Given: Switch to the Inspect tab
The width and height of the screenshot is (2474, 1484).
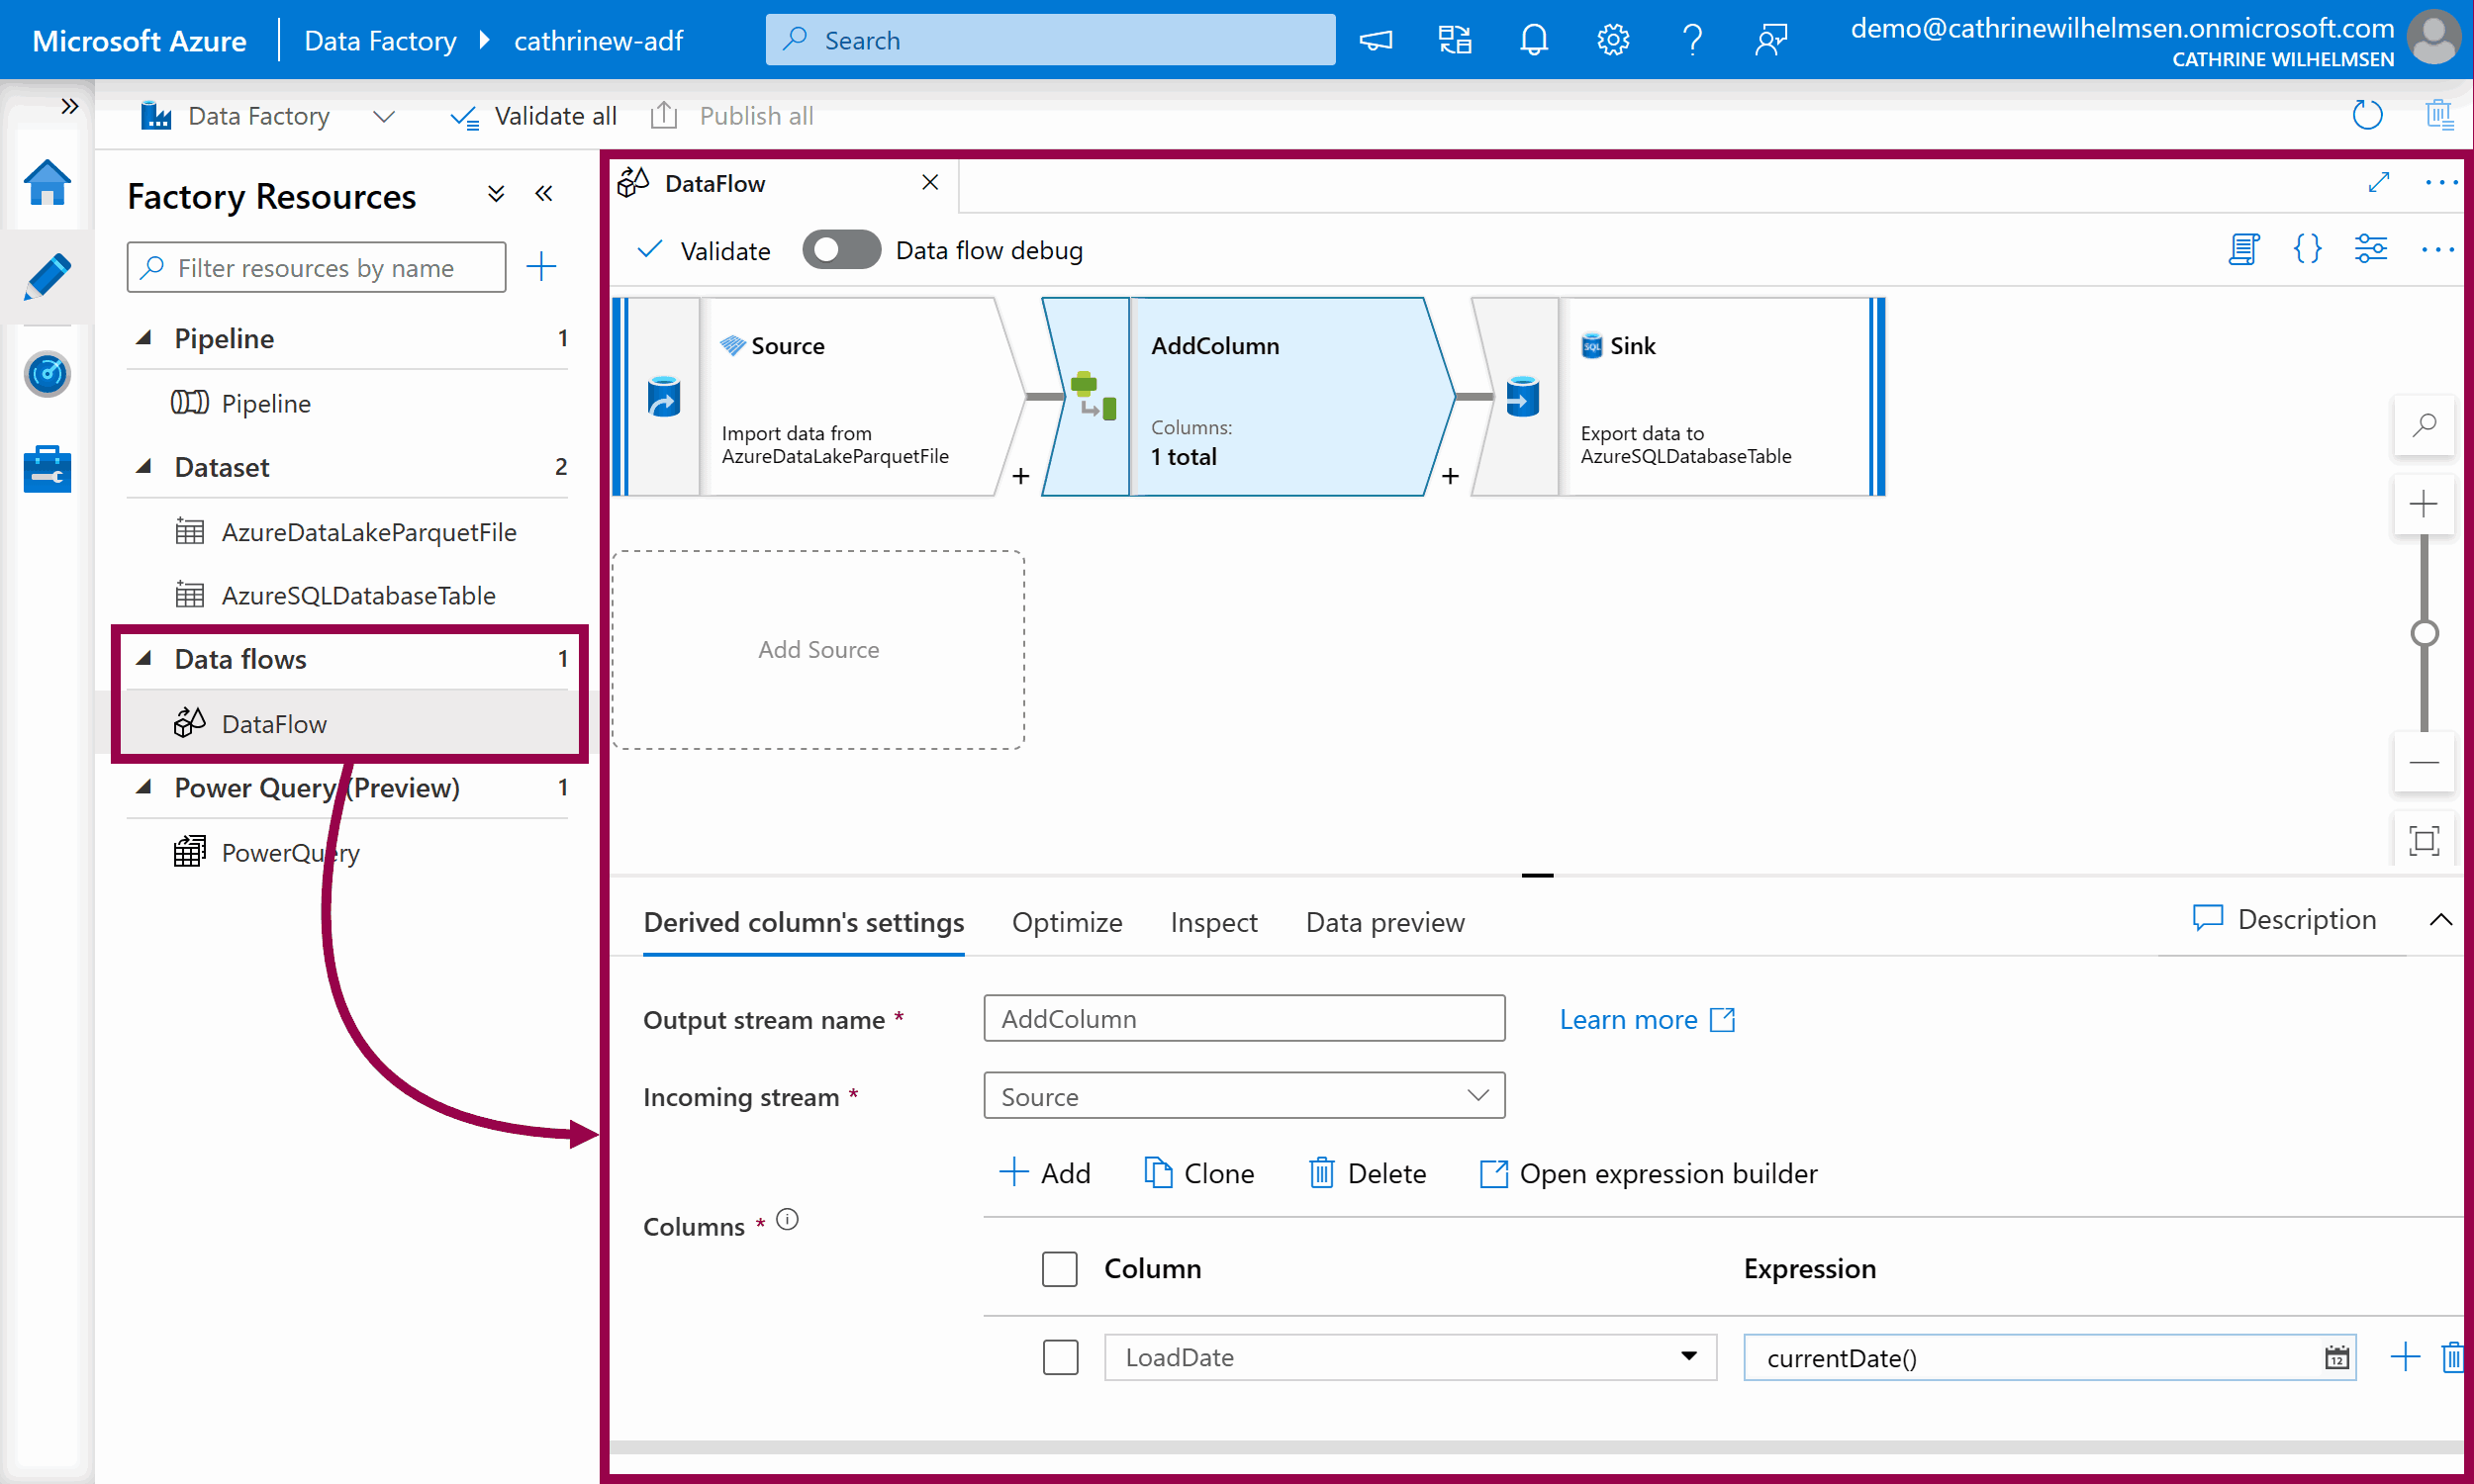Looking at the screenshot, I should pos(1213,922).
